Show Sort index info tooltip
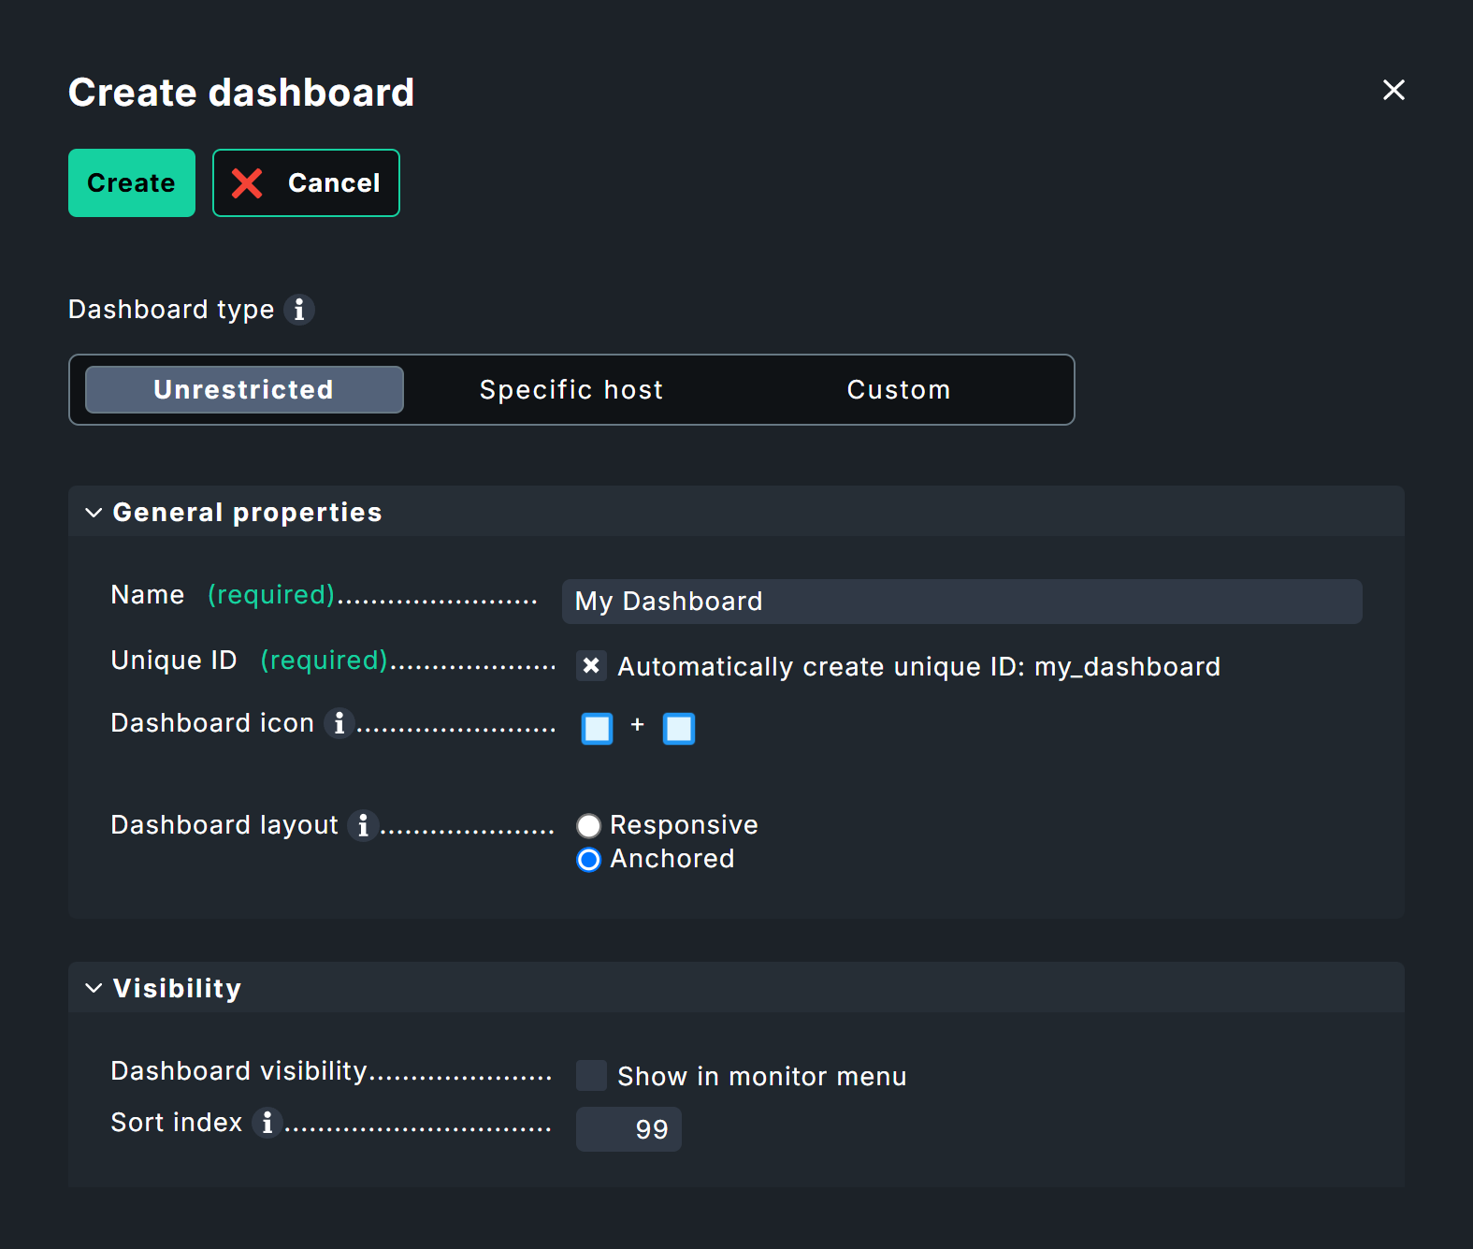Viewport: 1473px width, 1249px height. [267, 1122]
